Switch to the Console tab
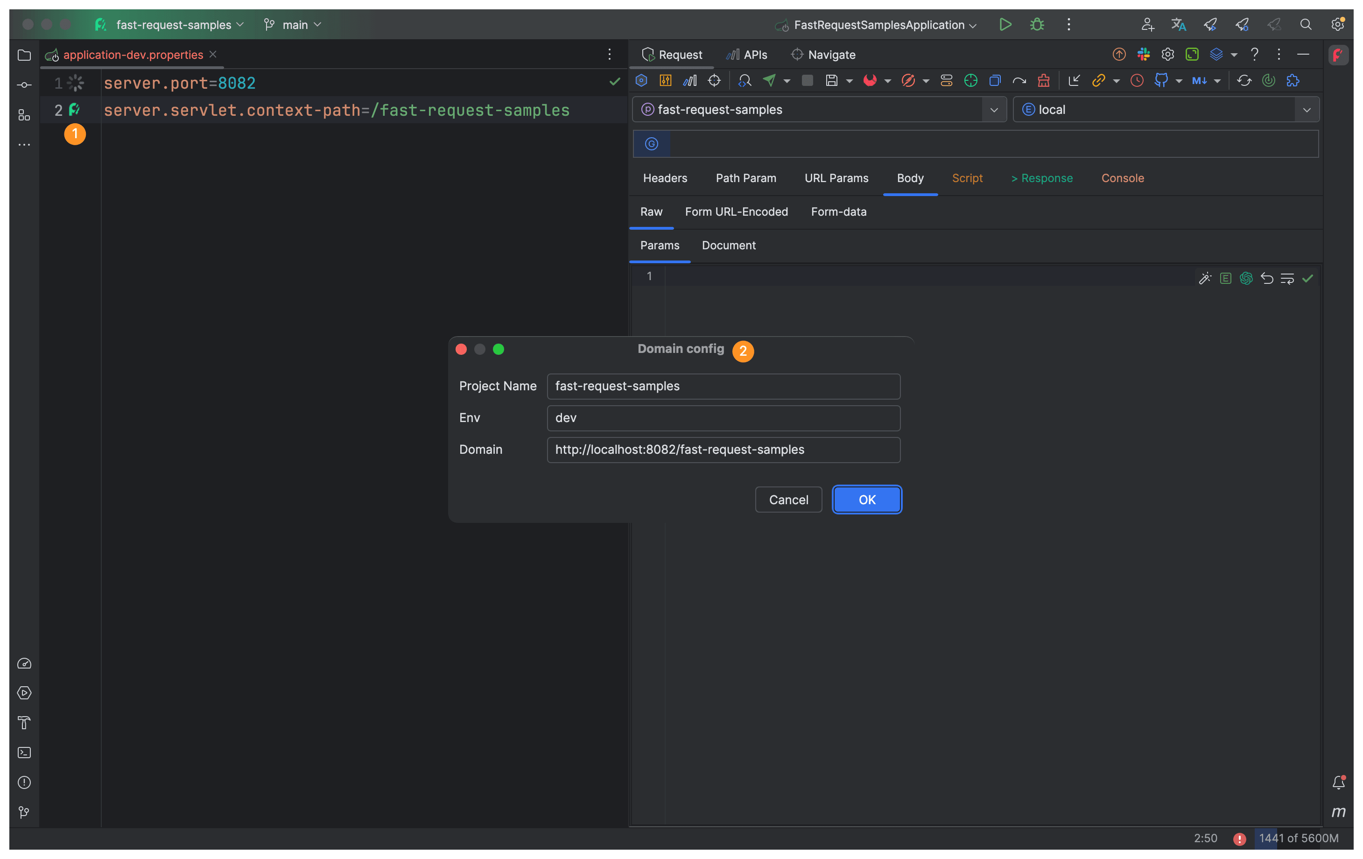 1123,178
